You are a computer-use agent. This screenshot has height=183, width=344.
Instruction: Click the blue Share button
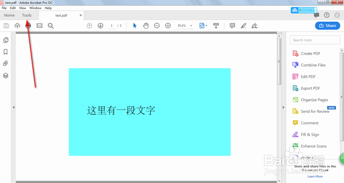click(327, 26)
